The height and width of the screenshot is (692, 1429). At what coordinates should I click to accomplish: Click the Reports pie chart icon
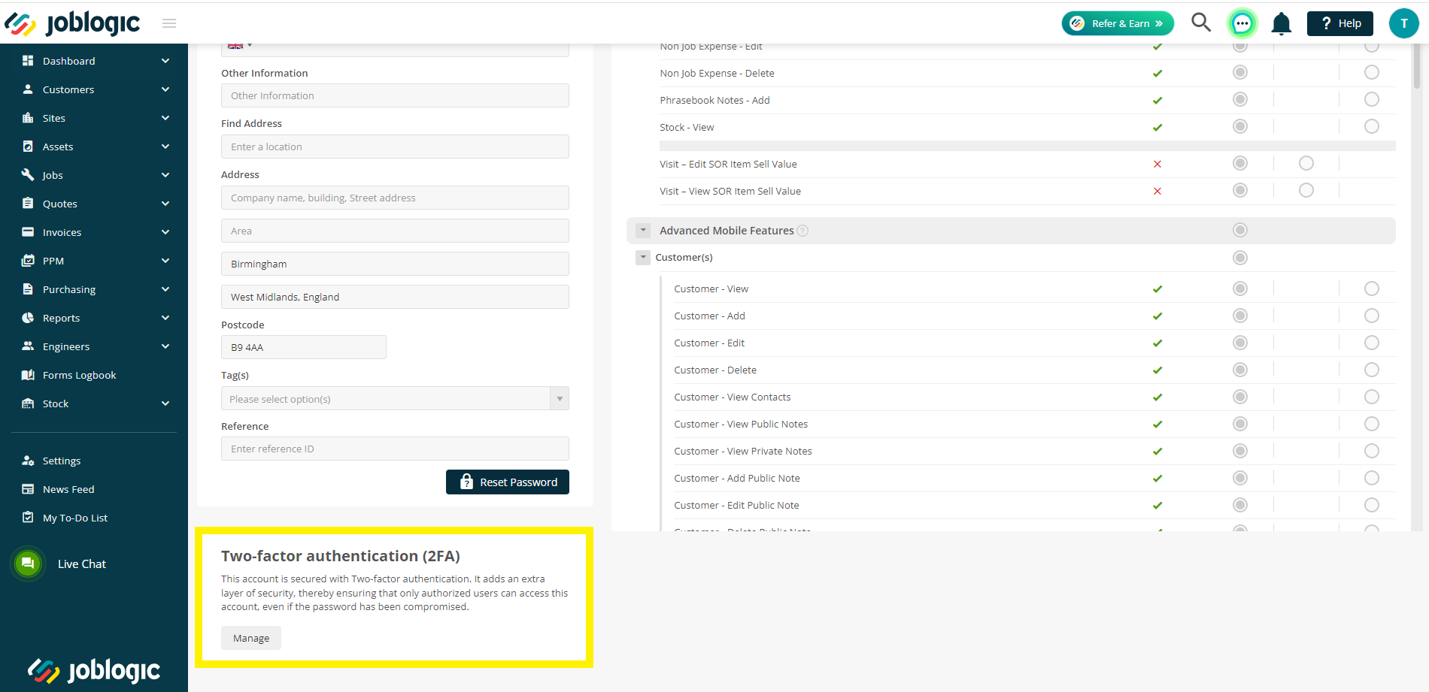[x=28, y=318]
